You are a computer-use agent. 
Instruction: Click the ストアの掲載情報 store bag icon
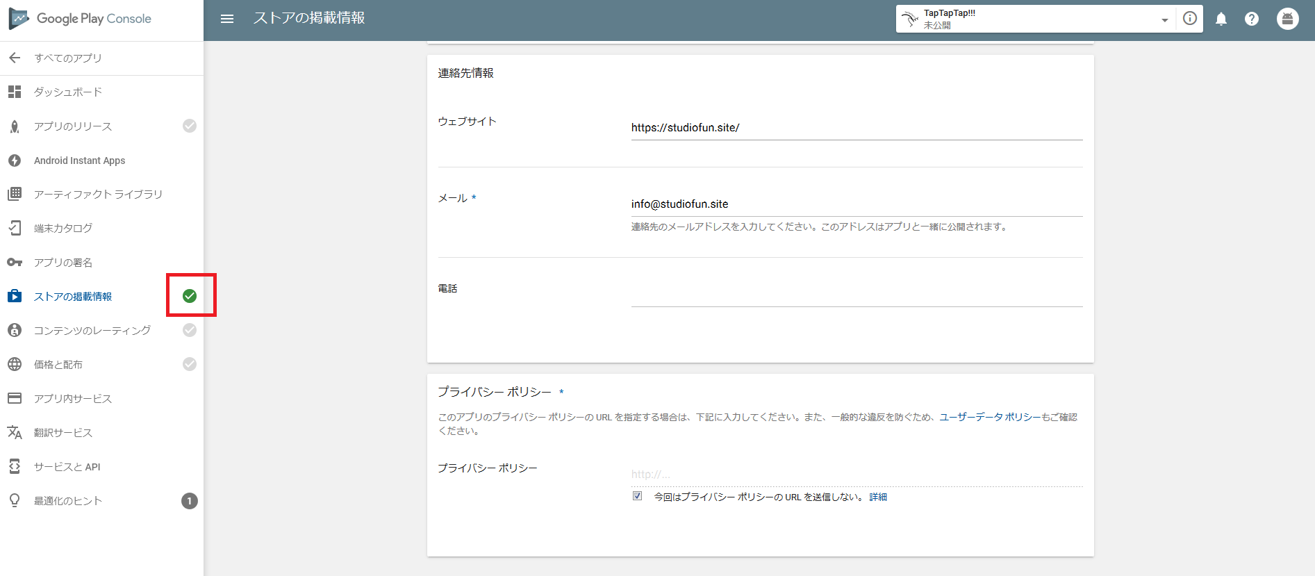pyautogui.click(x=15, y=296)
